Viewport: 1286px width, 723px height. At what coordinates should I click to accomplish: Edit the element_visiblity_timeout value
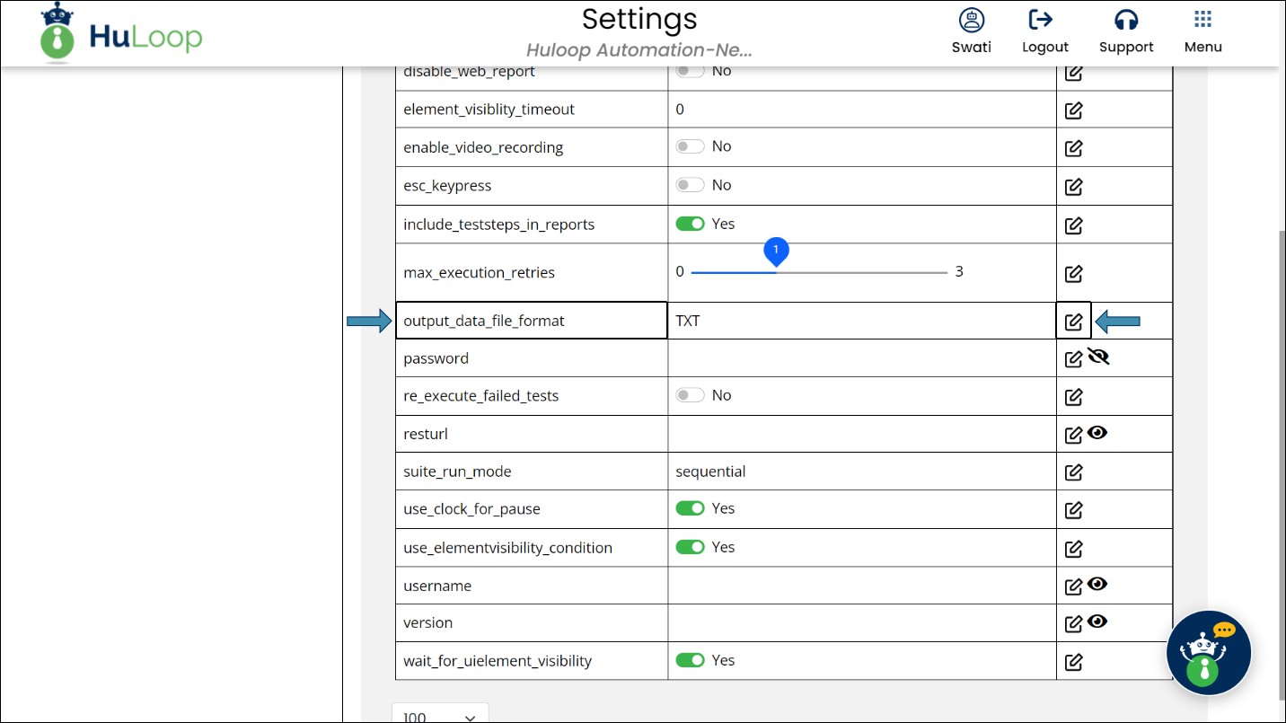tap(1073, 110)
